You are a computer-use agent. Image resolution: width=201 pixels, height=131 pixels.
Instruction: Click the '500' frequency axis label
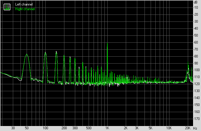(89, 128)
